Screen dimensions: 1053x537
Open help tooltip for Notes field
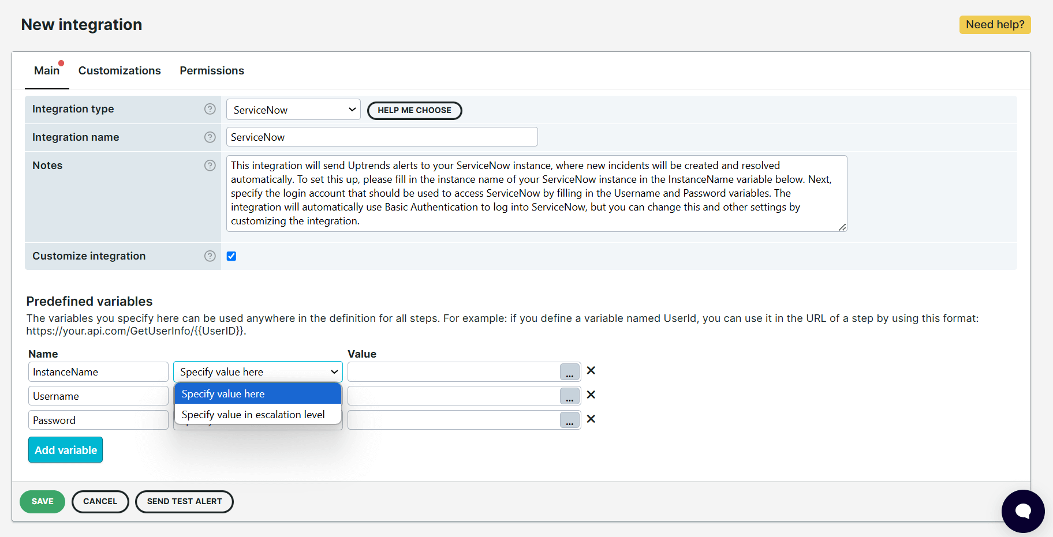[210, 166]
